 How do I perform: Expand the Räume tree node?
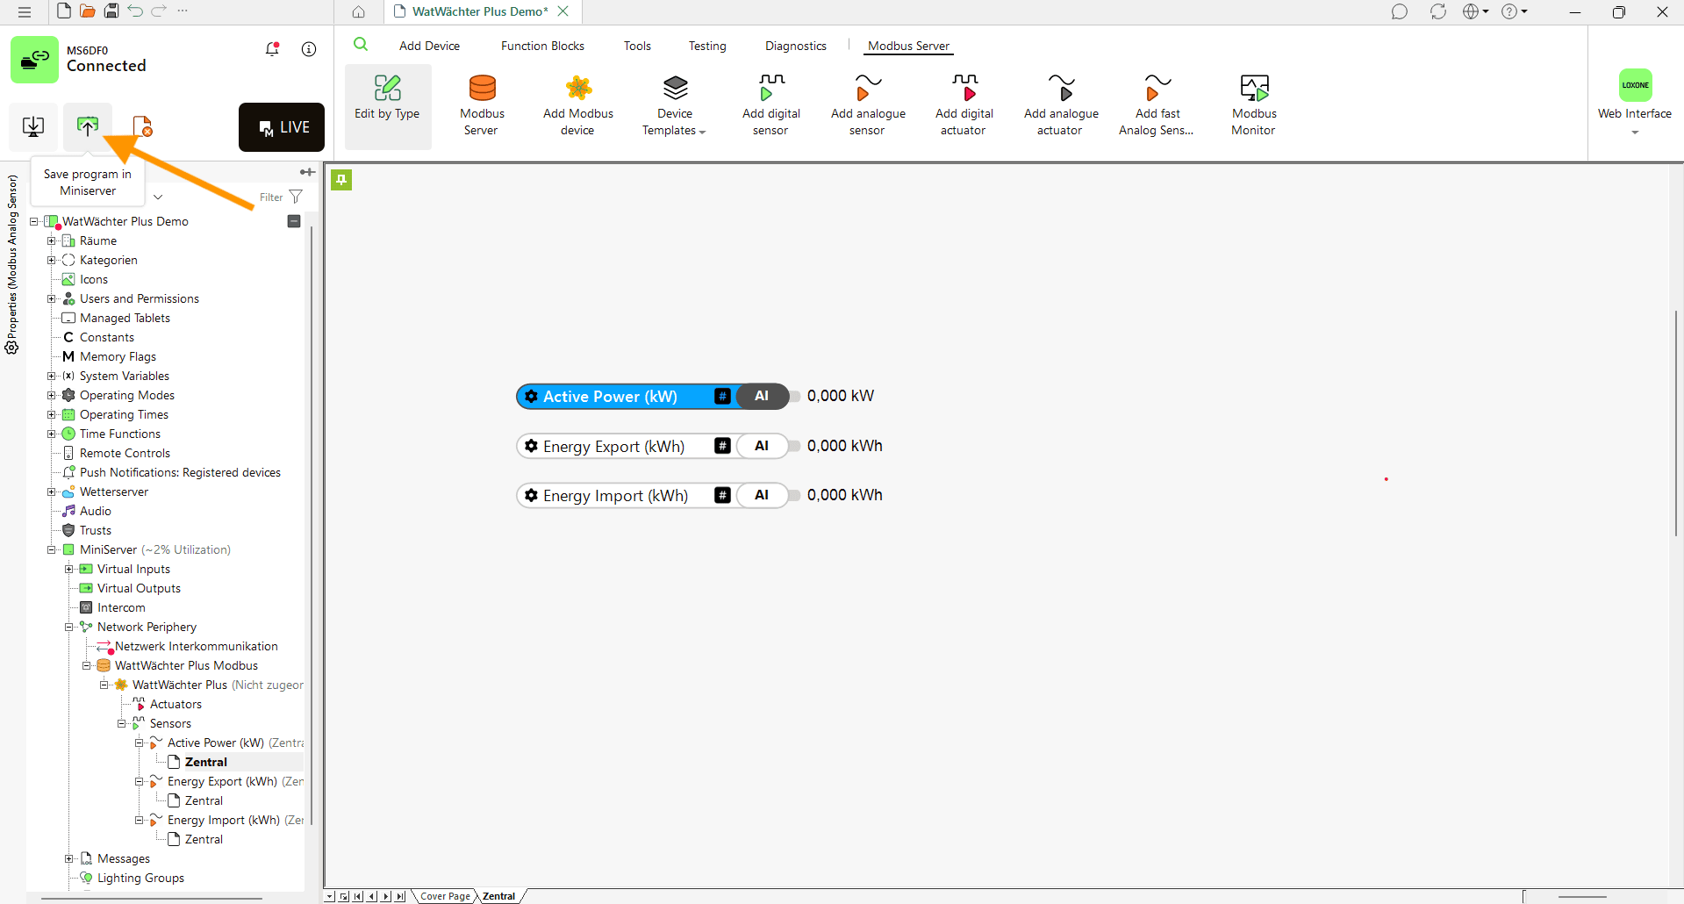click(x=52, y=240)
